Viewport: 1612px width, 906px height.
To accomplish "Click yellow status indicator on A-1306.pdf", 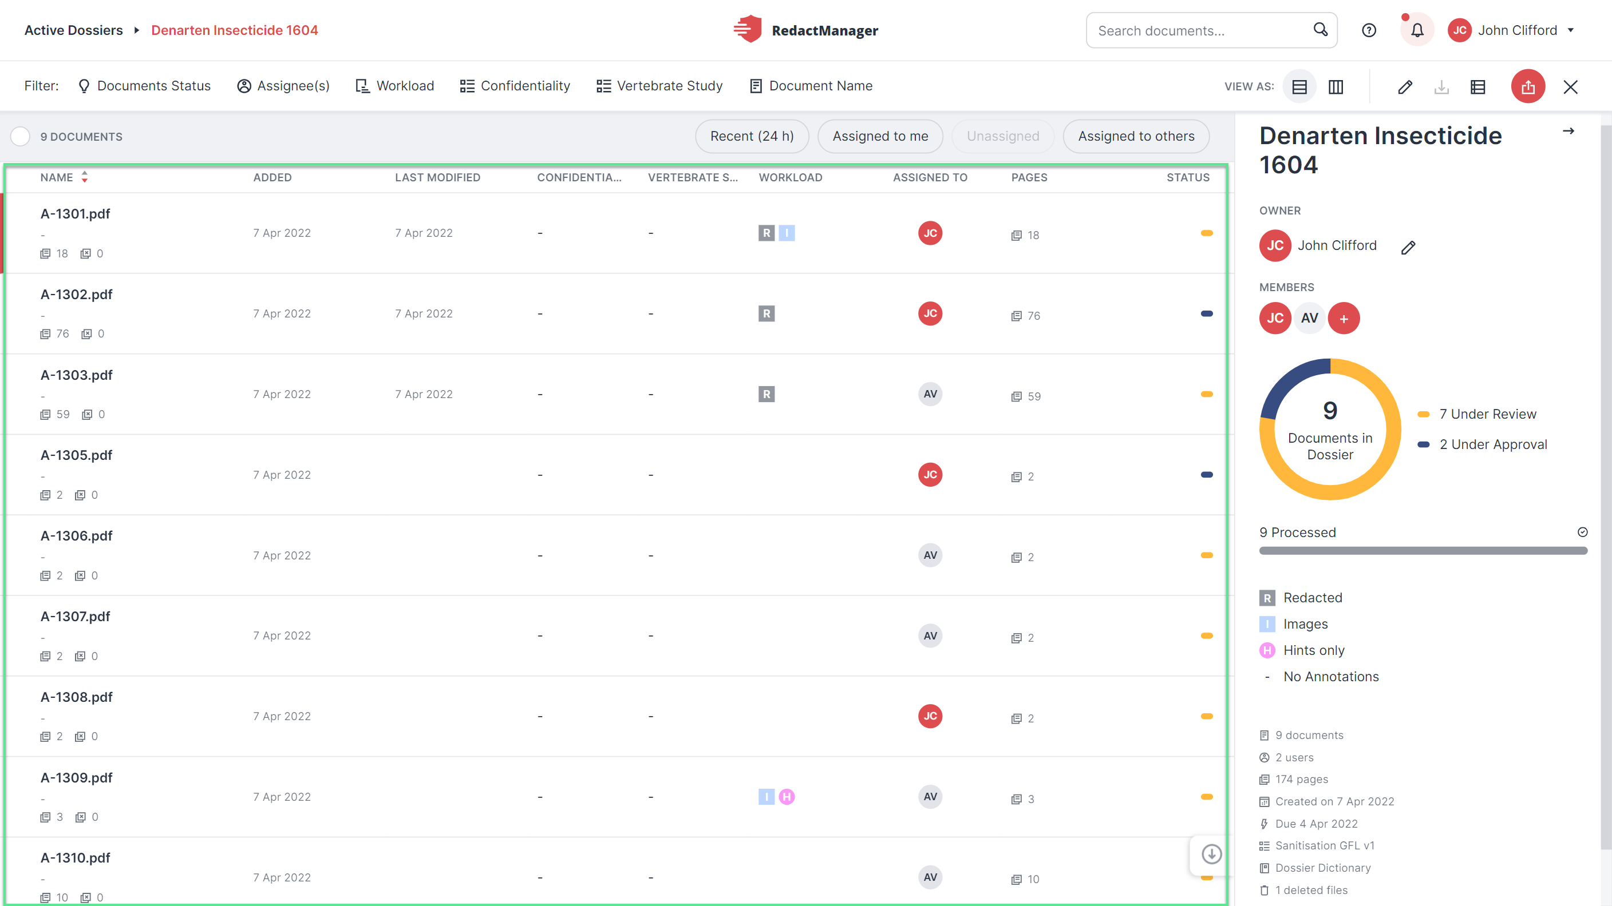I will (1207, 555).
